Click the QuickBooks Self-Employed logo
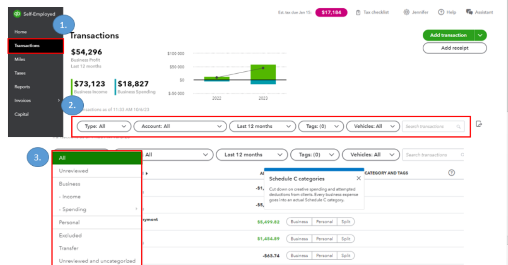The height and width of the screenshot is (265, 508). click(x=18, y=14)
